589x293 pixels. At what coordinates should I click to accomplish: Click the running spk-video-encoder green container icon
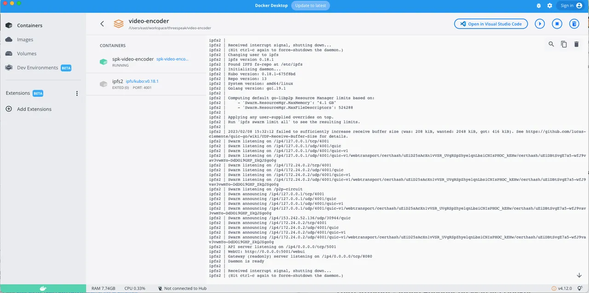pos(104,62)
